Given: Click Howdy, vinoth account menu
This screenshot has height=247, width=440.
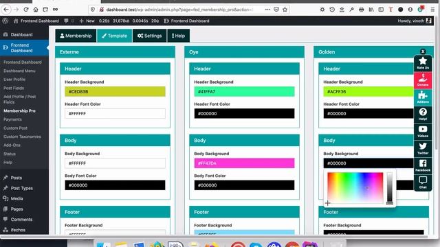Looking at the screenshot, I should 414,21.
